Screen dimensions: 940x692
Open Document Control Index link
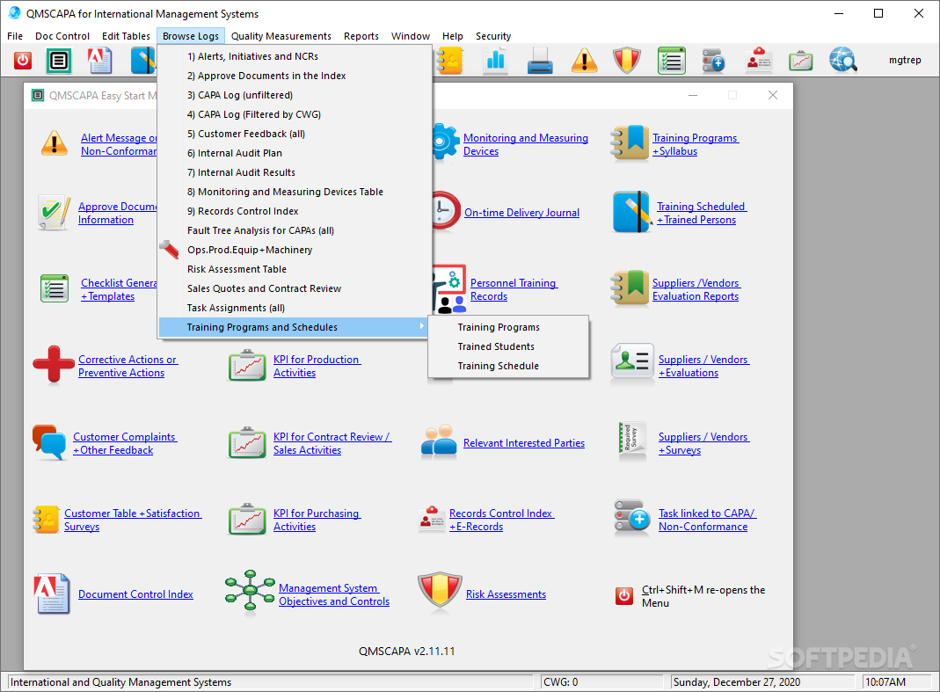coord(135,594)
